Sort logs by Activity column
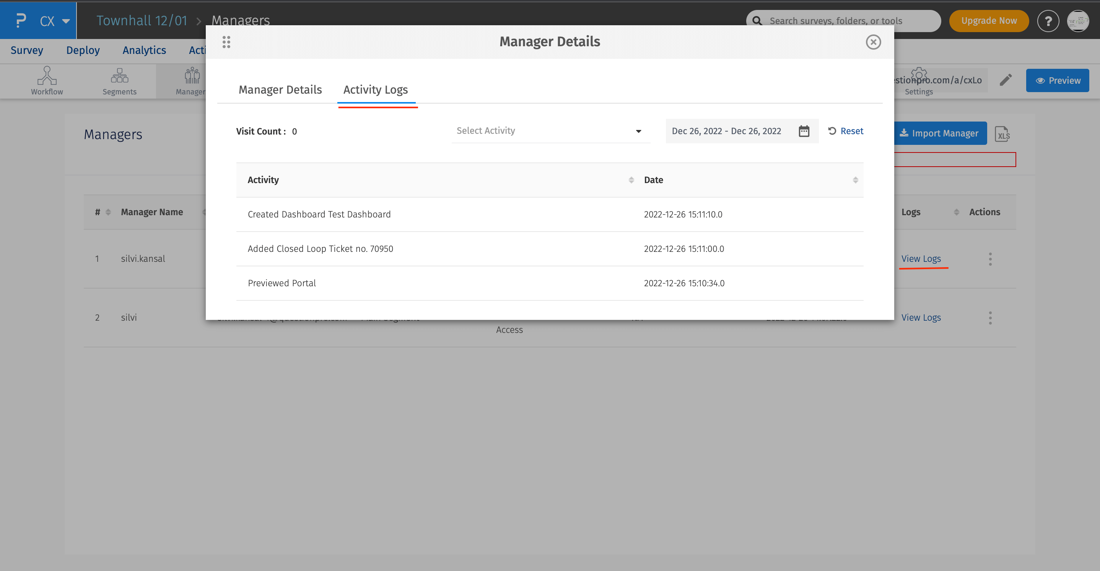Screen dimensions: 1100x571 click(631, 180)
